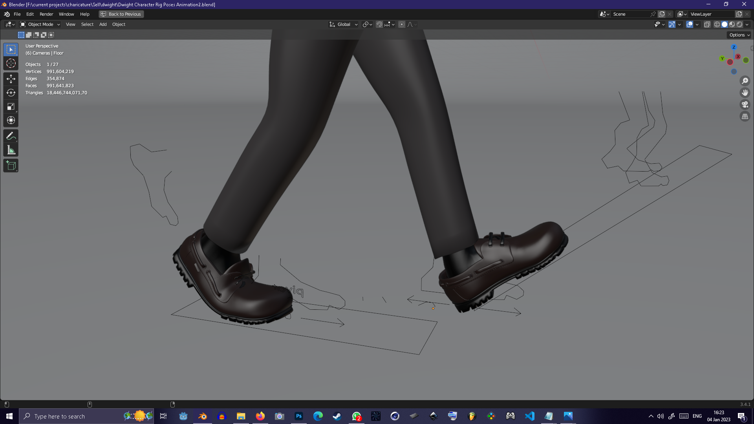Click the Blender logo menu icon
The width and height of the screenshot is (754, 424).
[7, 14]
